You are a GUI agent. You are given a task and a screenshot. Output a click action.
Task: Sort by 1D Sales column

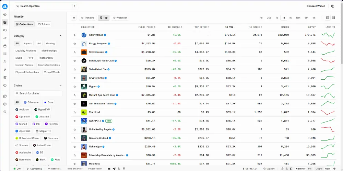coord(256,27)
